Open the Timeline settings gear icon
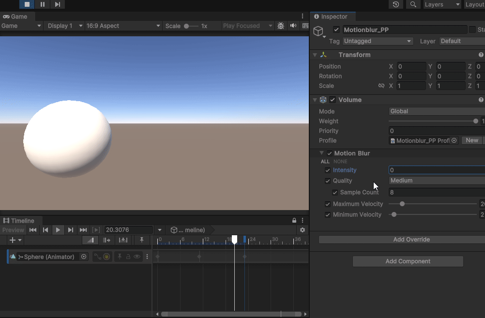This screenshot has height=318, width=485. (x=302, y=230)
